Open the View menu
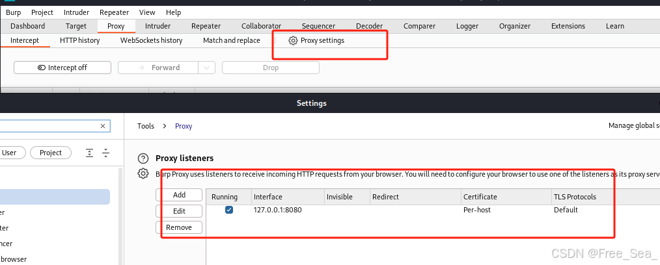The height and width of the screenshot is (265, 660). pos(147,12)
